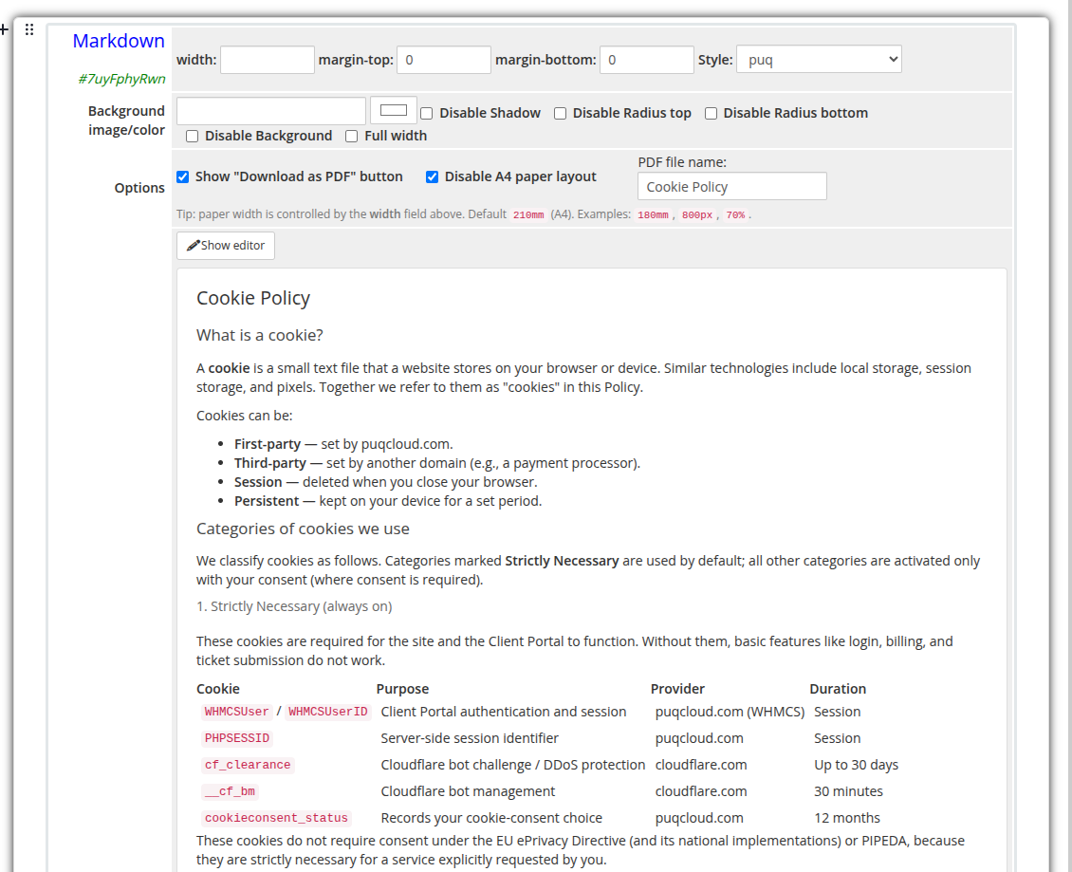Open the background color picker swatch

coord(393,109)
